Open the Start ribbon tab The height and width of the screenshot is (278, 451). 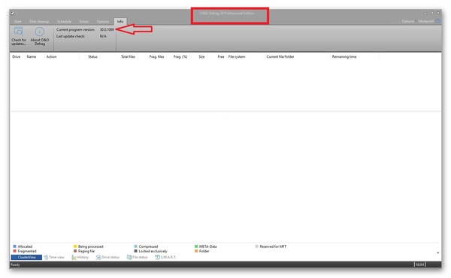(18, 22)
